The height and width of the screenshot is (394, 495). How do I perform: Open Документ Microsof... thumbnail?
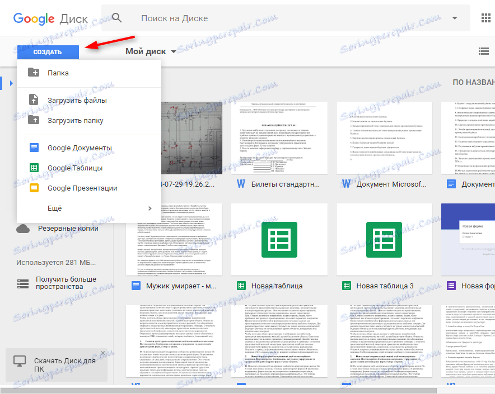pos(384,137)
